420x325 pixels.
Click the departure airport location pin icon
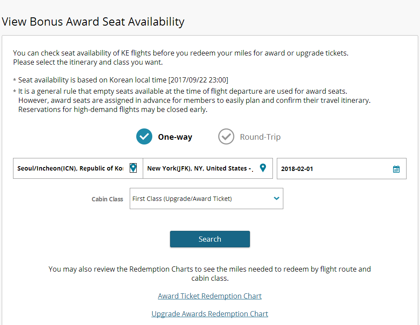133,168
